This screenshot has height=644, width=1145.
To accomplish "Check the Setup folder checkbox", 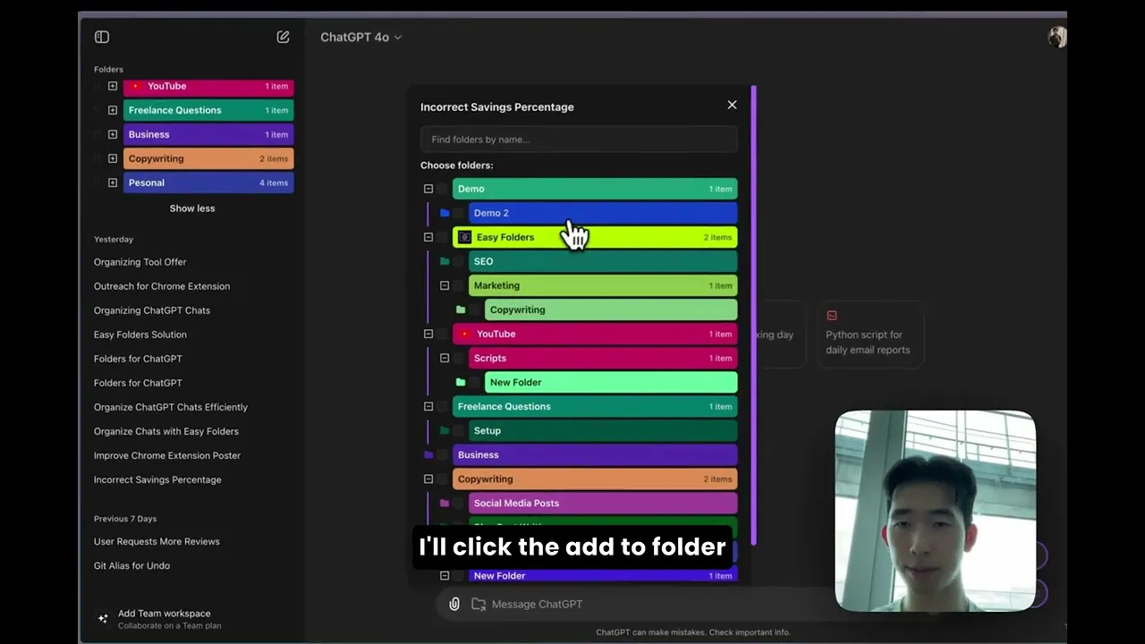I will (x=459, y=430).
